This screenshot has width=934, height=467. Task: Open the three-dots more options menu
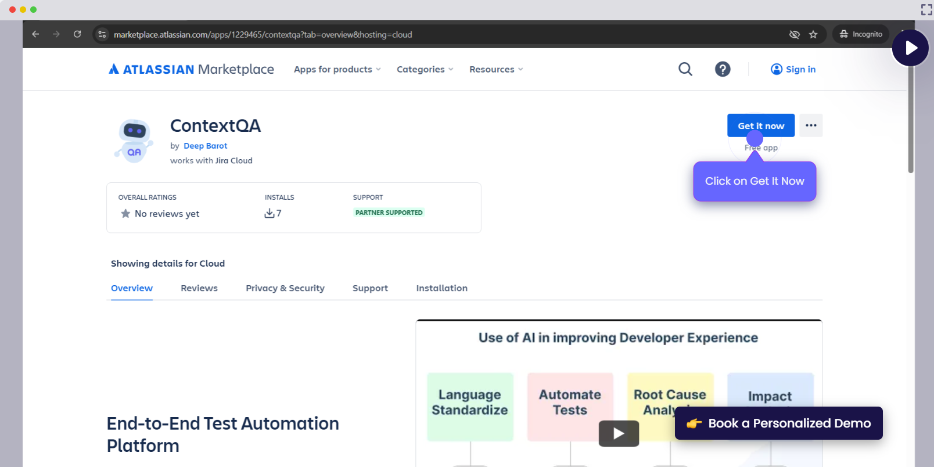coord(811,125)
